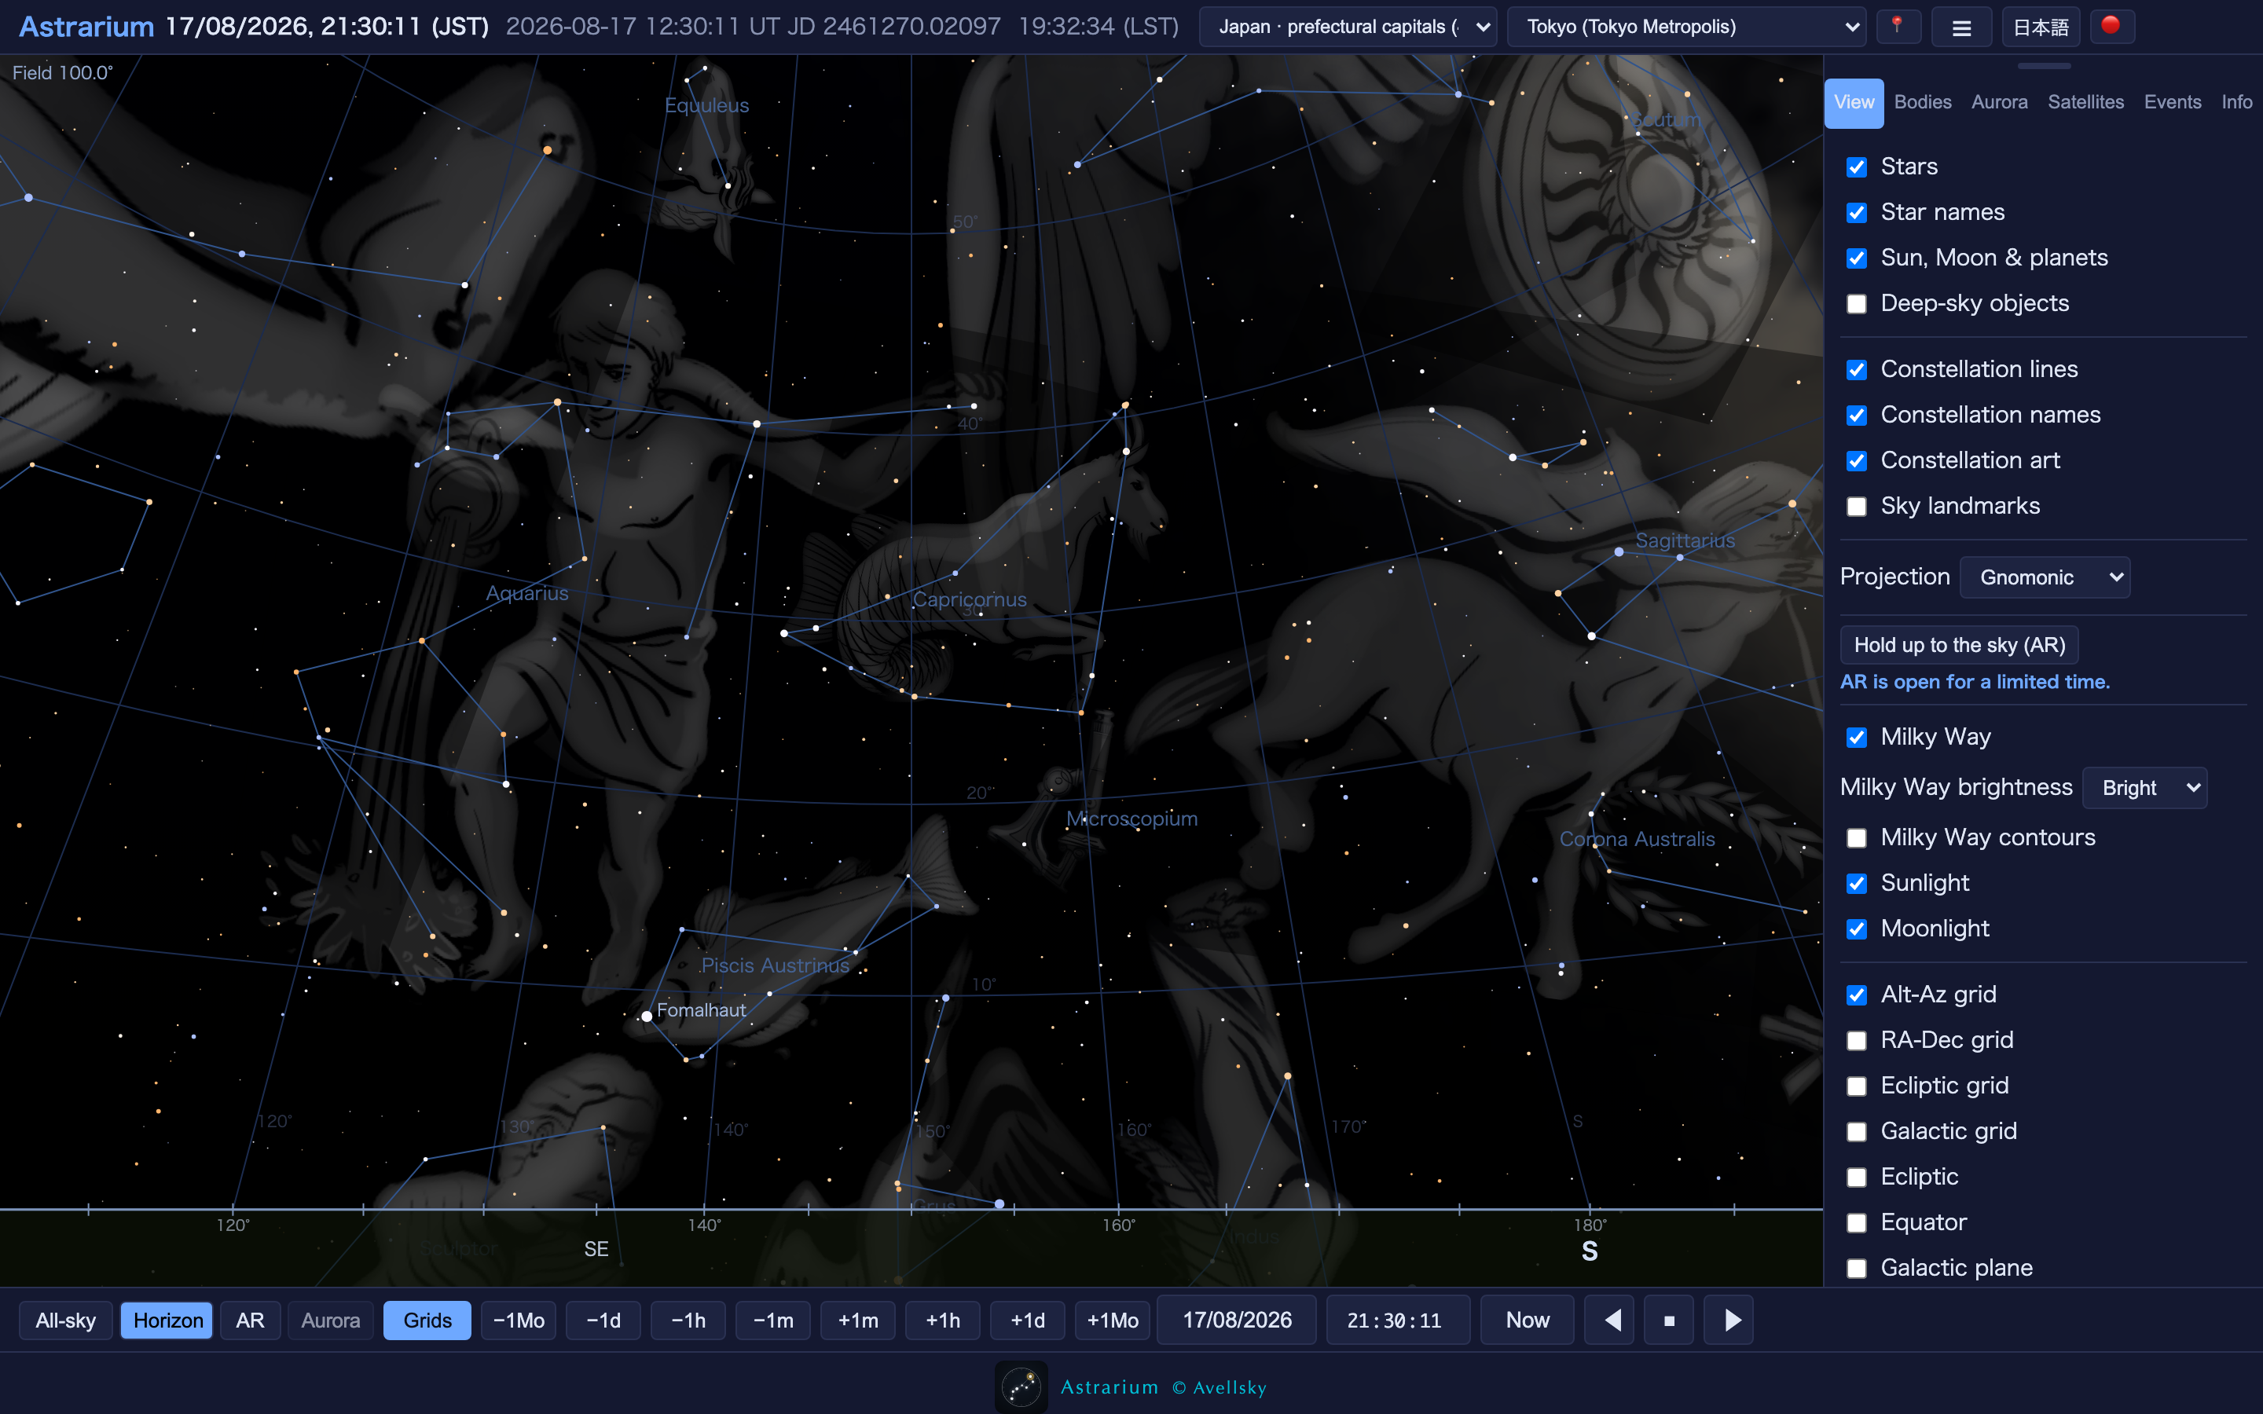Click the forward play arrow button
The image size is (2263, 1414).
coord(1730,1320)
